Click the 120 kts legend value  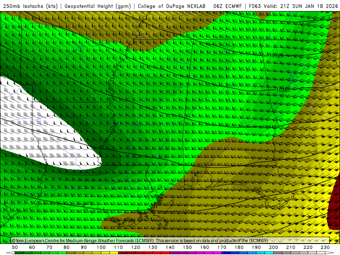coord(136,247)
